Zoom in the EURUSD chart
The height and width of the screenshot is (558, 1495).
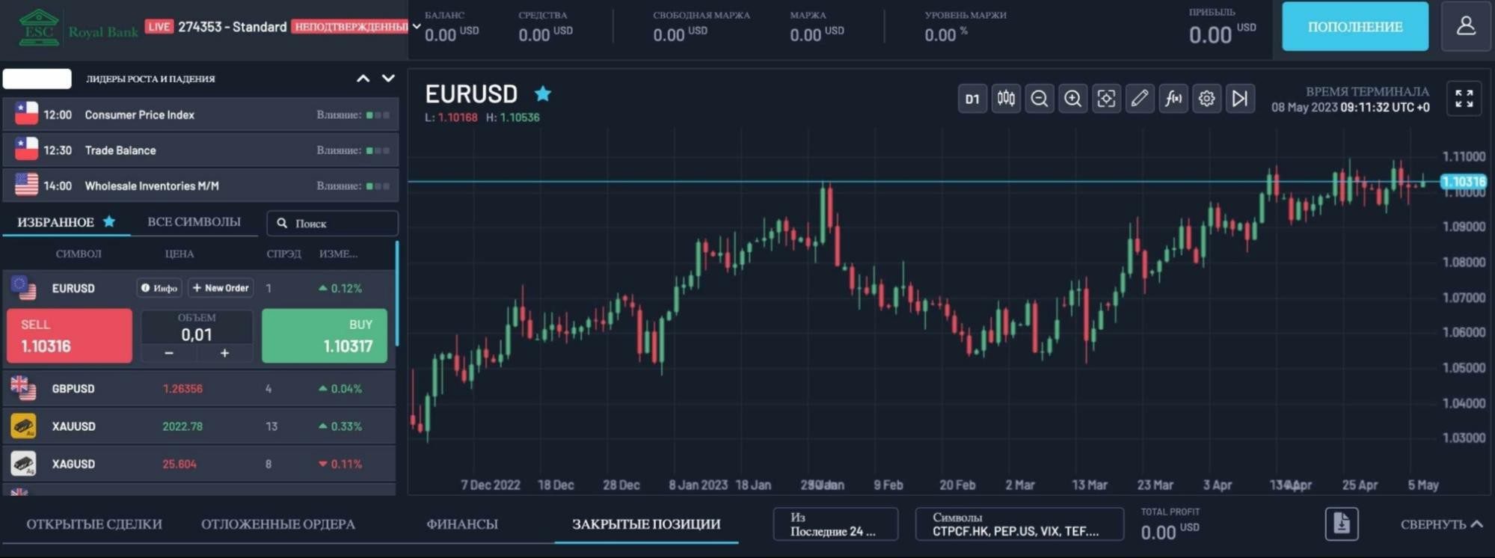[x=1072, y=99]
